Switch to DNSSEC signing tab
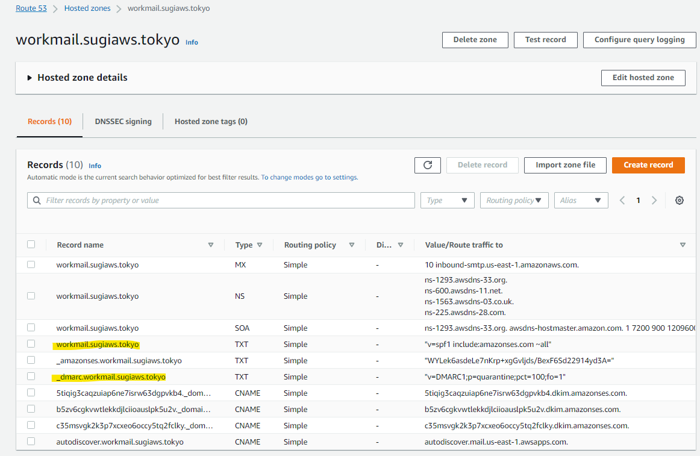700x456 pixels. coord(123,122)
